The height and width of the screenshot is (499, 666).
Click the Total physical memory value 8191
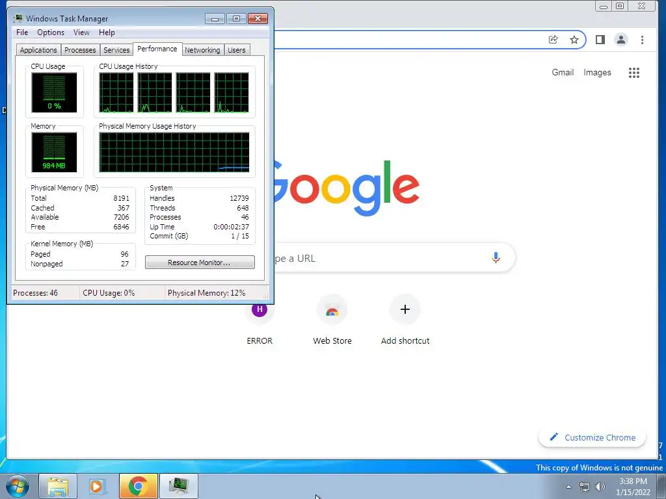121,198
